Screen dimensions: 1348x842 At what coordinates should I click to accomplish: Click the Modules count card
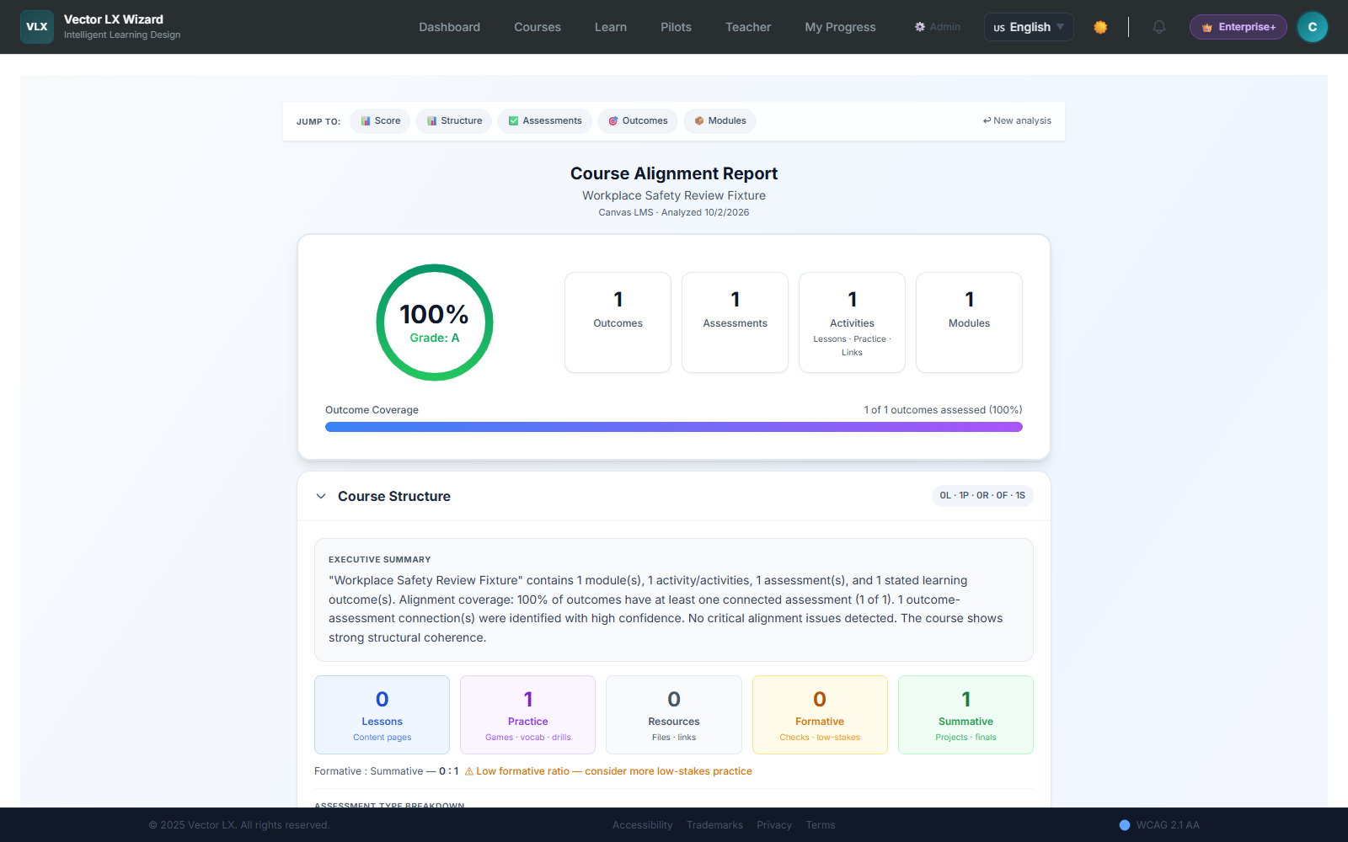click(969, 322)
